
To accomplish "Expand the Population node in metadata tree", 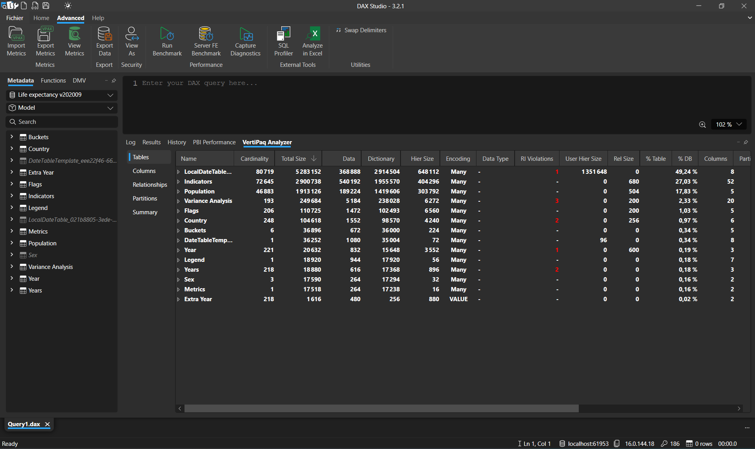I will tap(12, 243).
